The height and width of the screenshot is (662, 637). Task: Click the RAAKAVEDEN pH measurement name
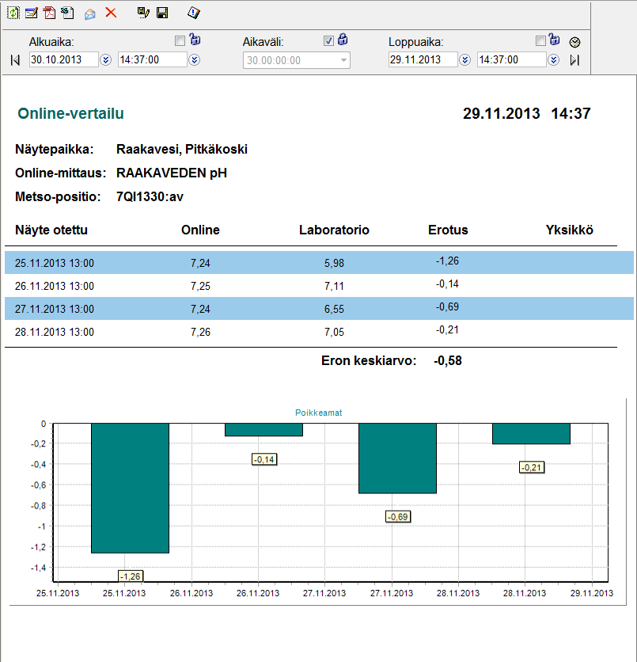[172, 173]
